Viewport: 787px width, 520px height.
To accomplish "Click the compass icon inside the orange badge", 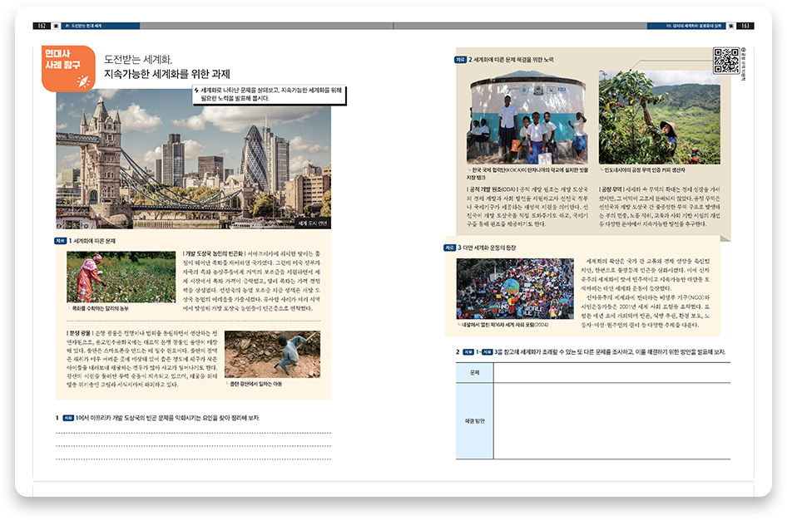I will click(x=83, y=81).
